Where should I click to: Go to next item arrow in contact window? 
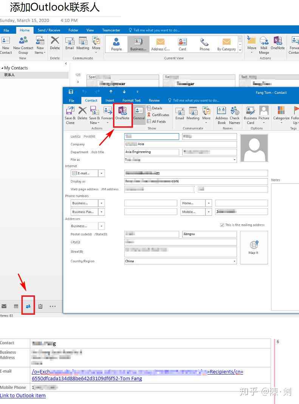tap(124, 92)
